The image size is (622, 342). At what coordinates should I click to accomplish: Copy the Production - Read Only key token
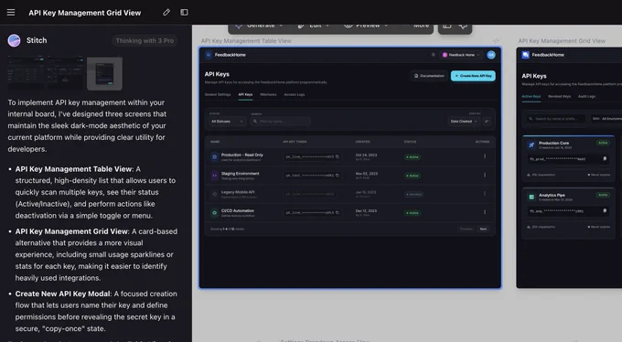(338, 156)
